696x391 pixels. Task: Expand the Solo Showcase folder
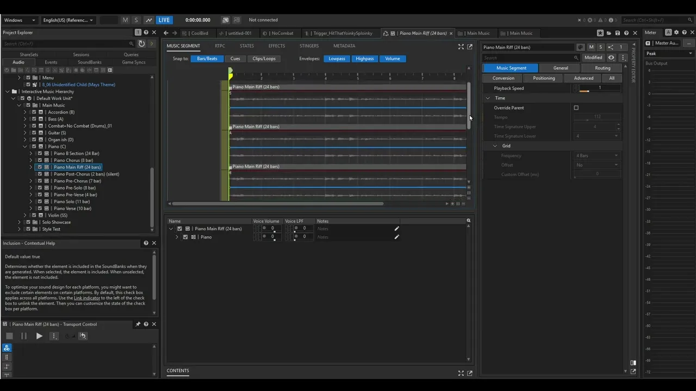[x=19, y=222]
